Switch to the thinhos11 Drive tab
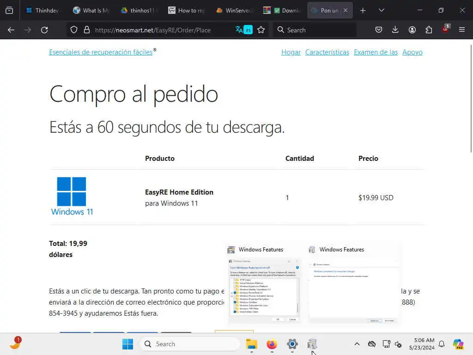This screenshot has height=355, width=473. [x=138, y=11]
